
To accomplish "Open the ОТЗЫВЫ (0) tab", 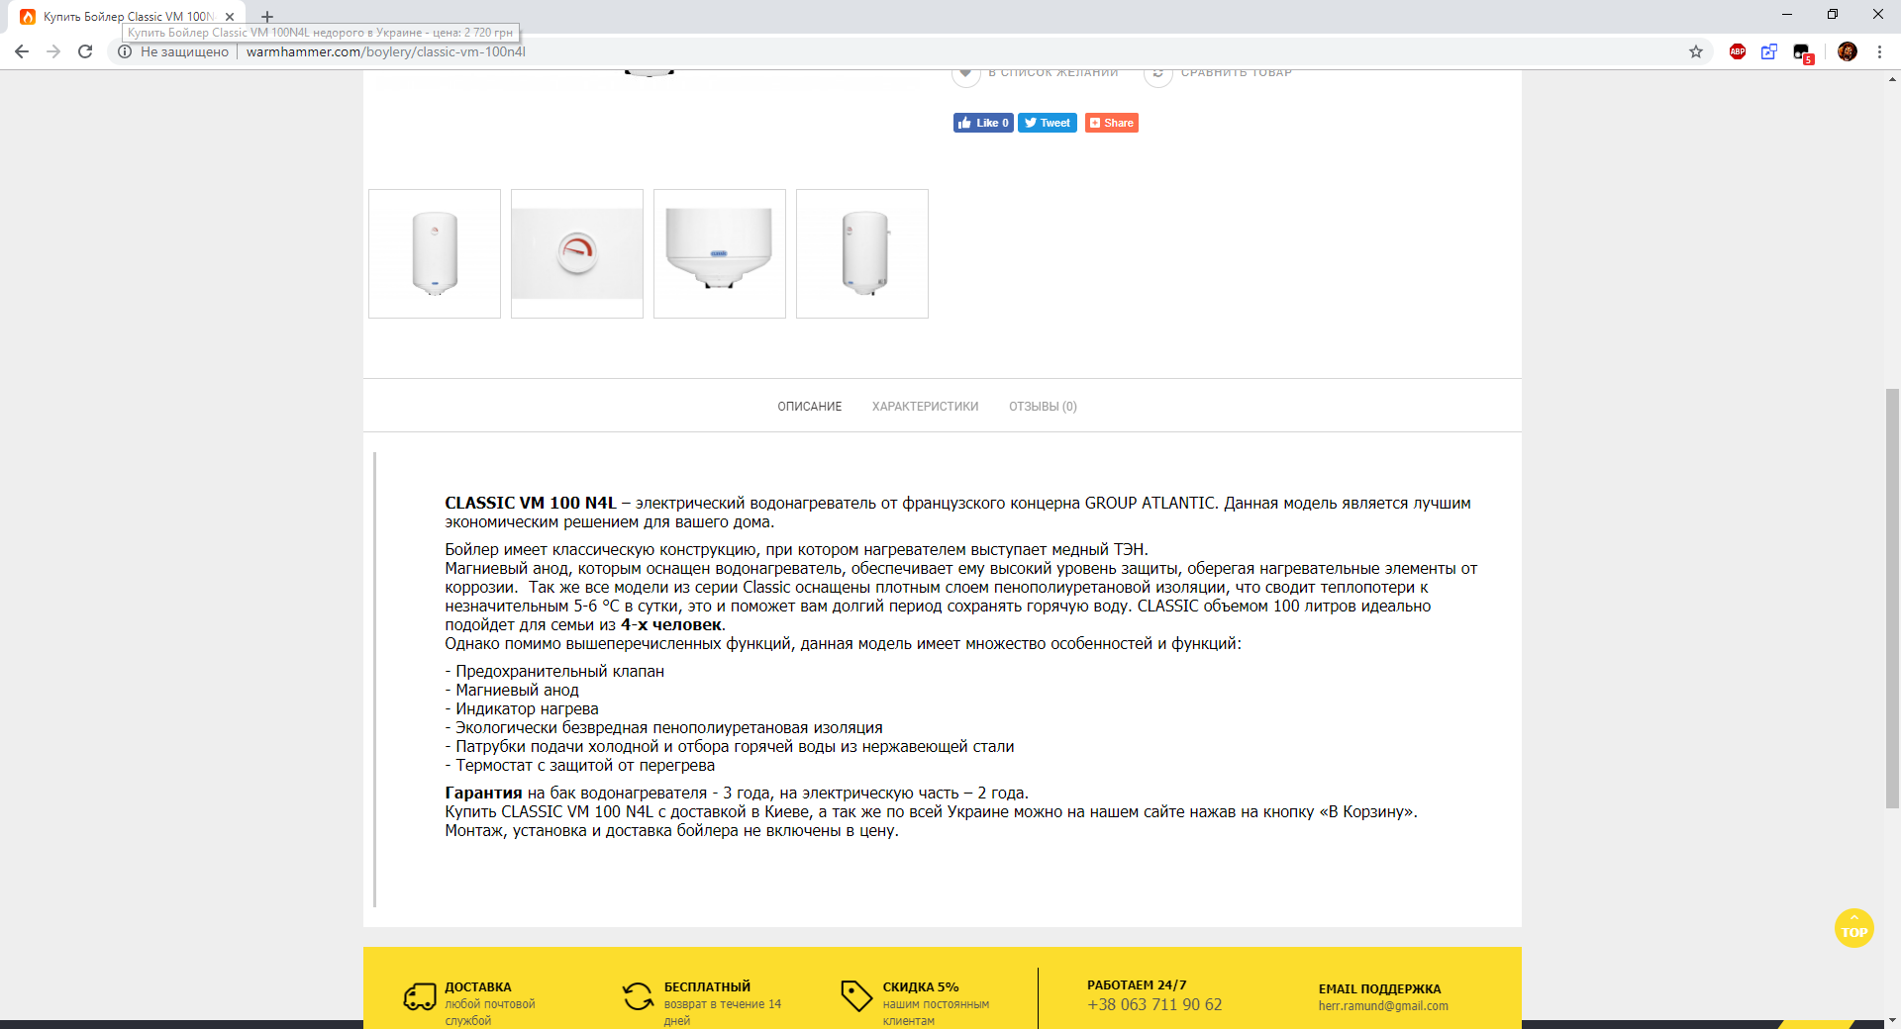I will (x=1043, y=406).
